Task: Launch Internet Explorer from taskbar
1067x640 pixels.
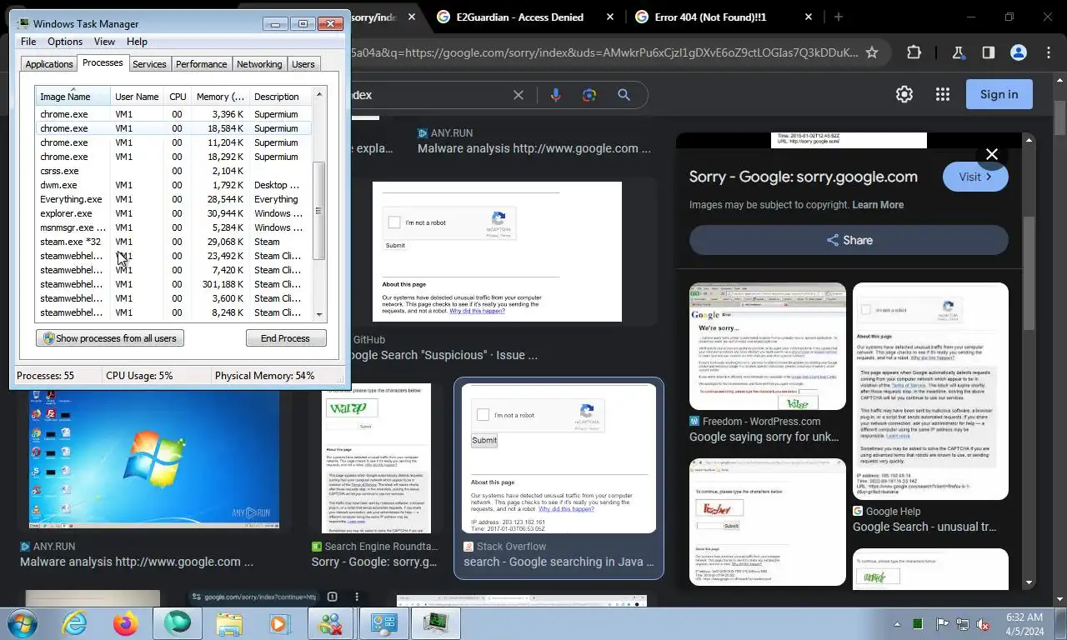Action: coord(74,622)
